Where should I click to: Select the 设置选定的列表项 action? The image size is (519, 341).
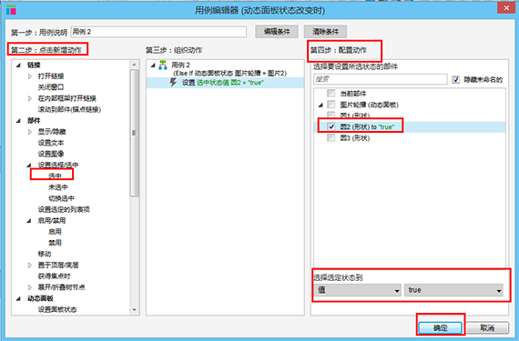point(64,209)
